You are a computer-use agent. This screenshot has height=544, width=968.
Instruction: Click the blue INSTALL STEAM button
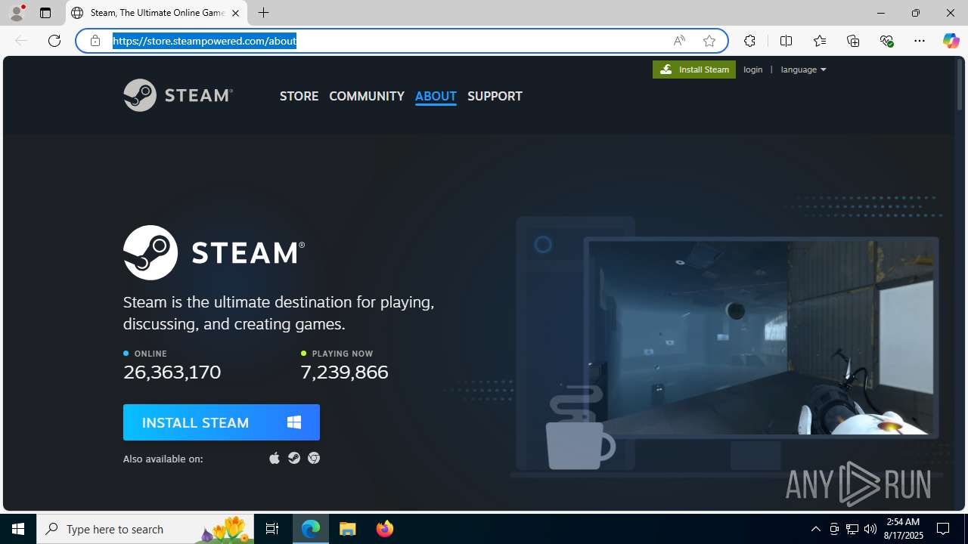click(x=222, y=422)
